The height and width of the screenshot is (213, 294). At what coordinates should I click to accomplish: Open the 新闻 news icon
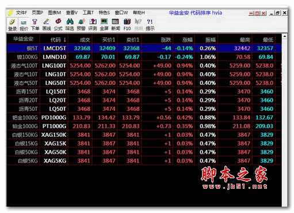coord(116,25)
